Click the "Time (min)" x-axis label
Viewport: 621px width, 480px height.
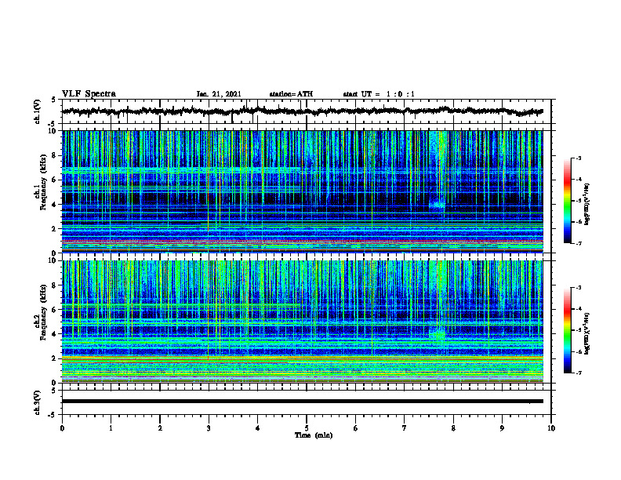pos(314,435)
